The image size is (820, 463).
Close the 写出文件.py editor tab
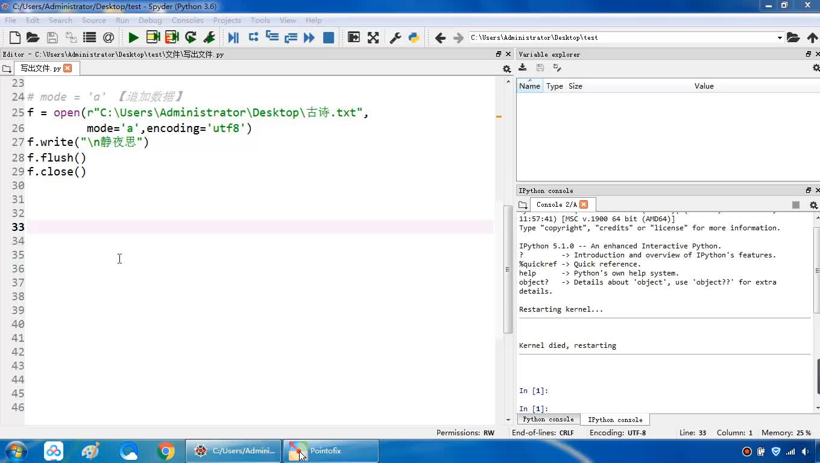click(x=68, y=68)
